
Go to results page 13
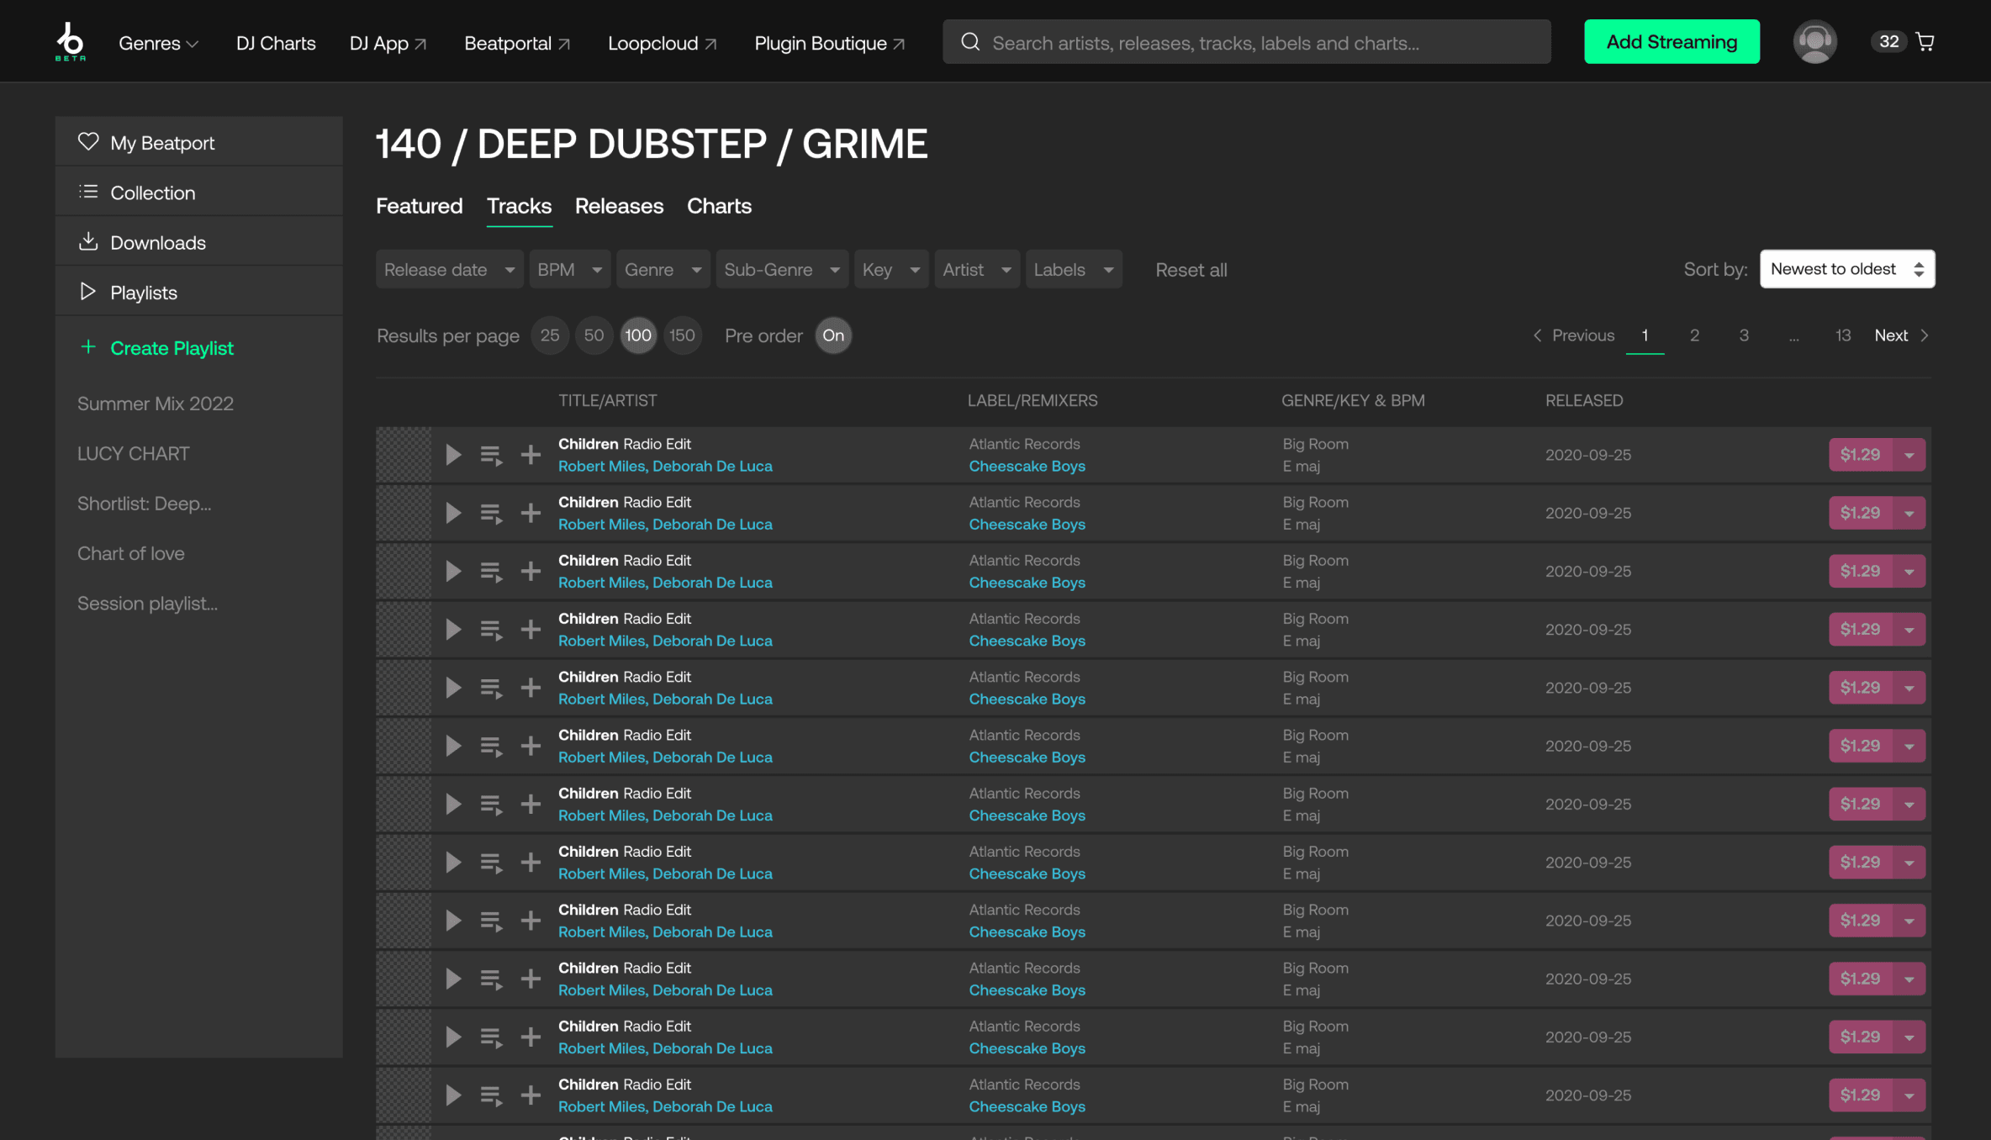[1842, 335]
